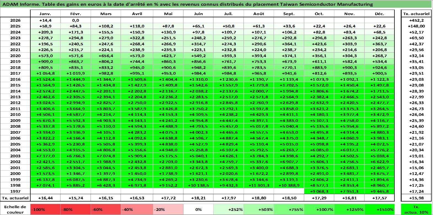Viewport: 433px width, 215px height.
Task: Click the 'Juil.' column header
Action: [228, 14]
